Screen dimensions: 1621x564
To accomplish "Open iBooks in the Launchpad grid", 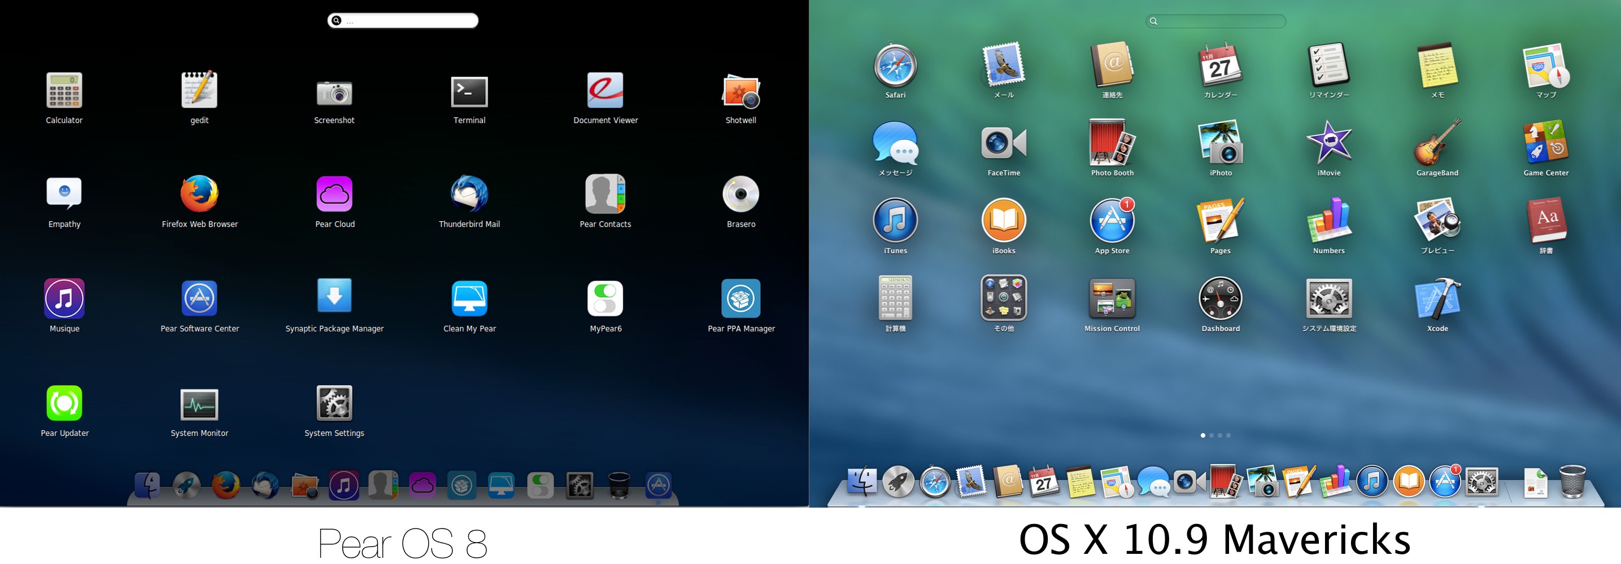I will pos(1004,221).
